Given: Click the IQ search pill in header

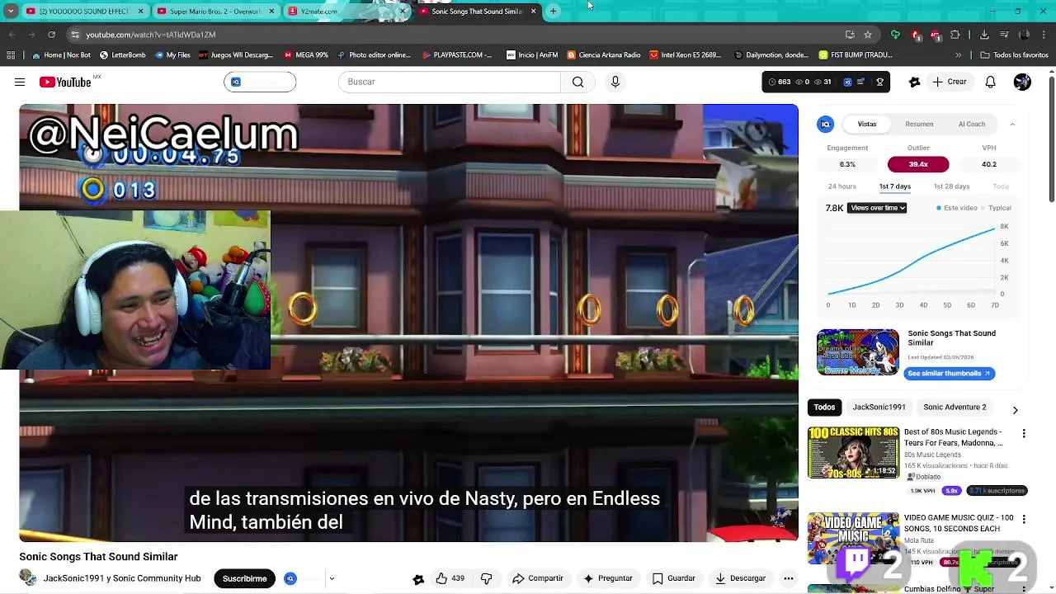Looking at the screenshot, I should point(260,82).
